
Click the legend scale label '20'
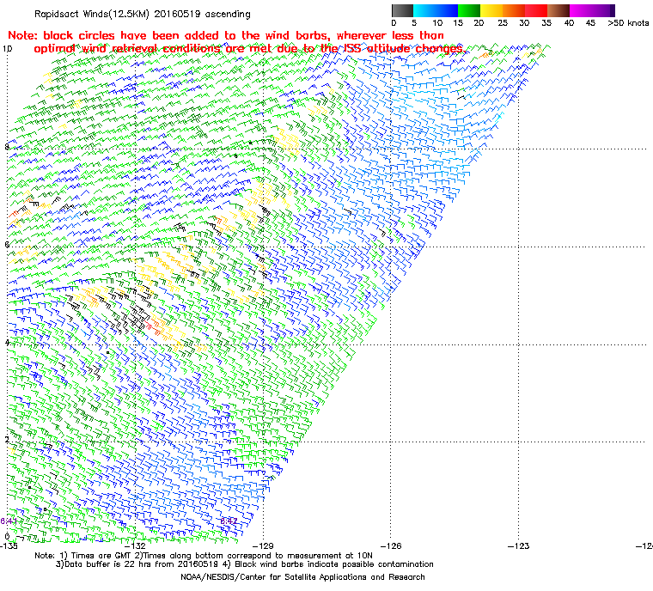click(479, 23)
